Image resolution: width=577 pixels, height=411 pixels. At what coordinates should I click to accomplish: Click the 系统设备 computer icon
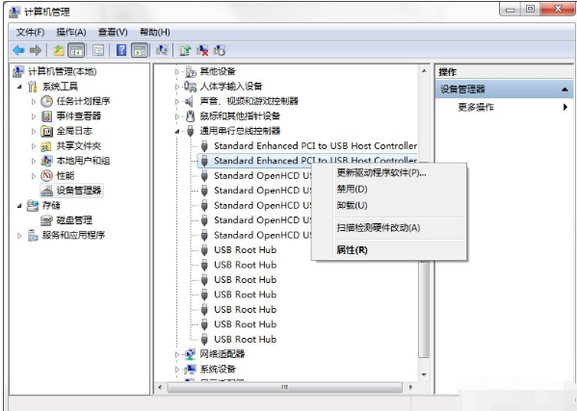click(190, 369)
